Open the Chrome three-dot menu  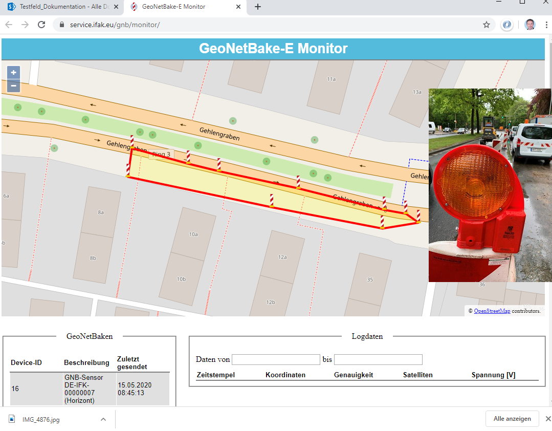(546, 25)
